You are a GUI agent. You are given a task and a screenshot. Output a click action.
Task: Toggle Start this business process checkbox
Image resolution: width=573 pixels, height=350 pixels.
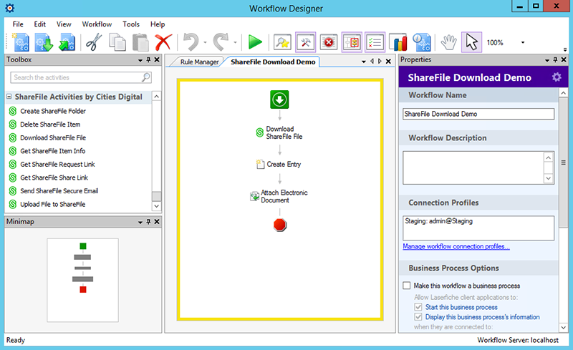pos(418,307)
